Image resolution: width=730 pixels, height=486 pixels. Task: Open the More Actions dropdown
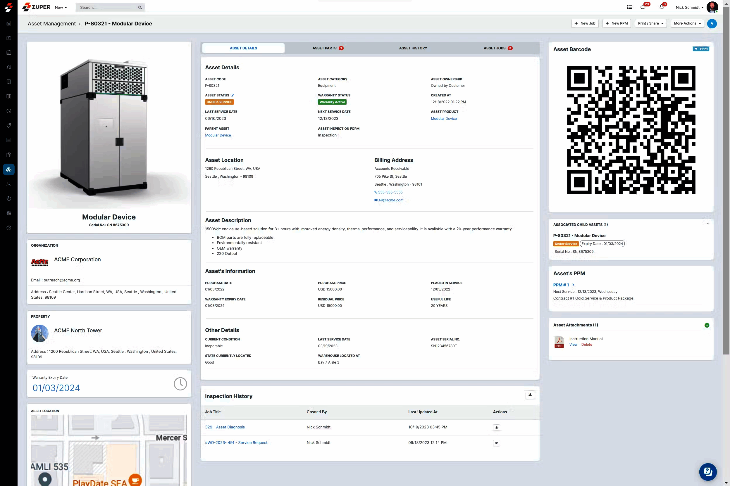coord(687,24)
